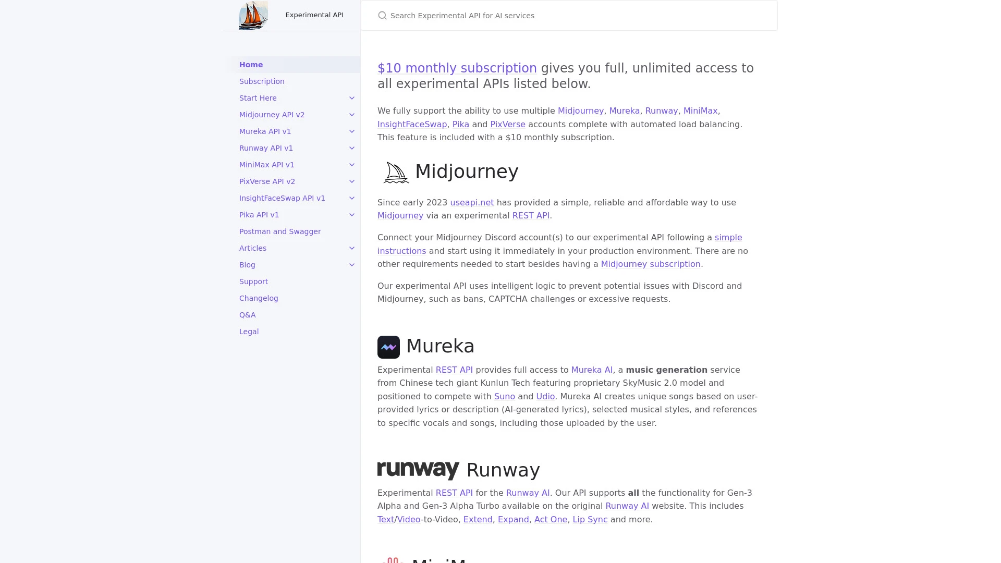
Task: Select the Subscription menu item
Action: point(261,80)
